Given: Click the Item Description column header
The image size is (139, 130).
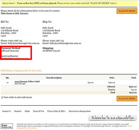Looking at the screenshot, I should (54, 78).
